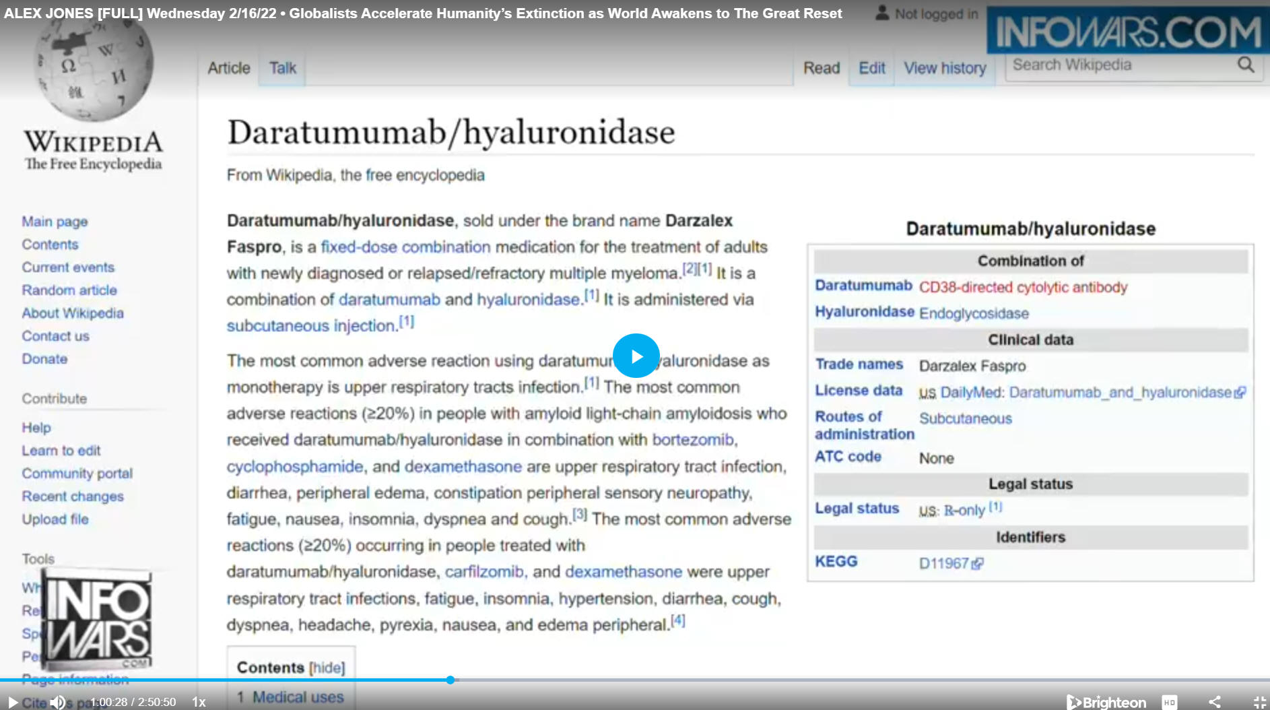This screenshot has width=1270, height=710.
Task: Open the Help link under Contribute
Action: click(x=36, y=428)
